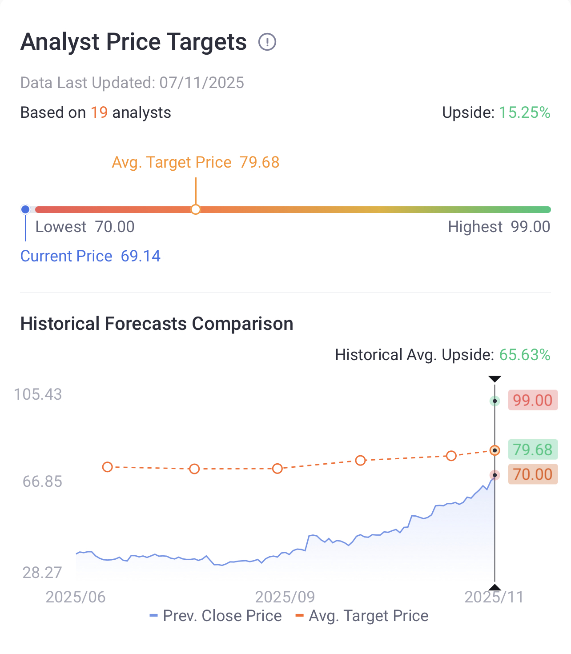Image resolution: width=571 pixels, height=654 pixels.
Task: Click the Lowest 70.00 label
Action: [85, 227]
